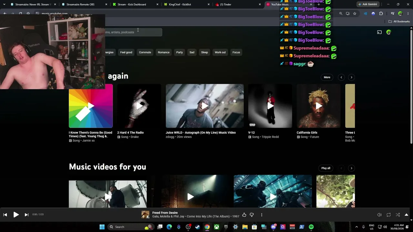Play California Girls by Future

[x=318, y=106]
